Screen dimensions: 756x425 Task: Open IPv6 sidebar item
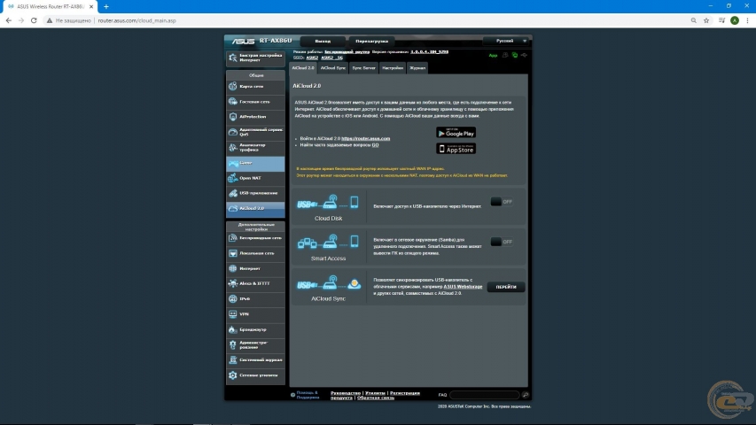point(255,298)
